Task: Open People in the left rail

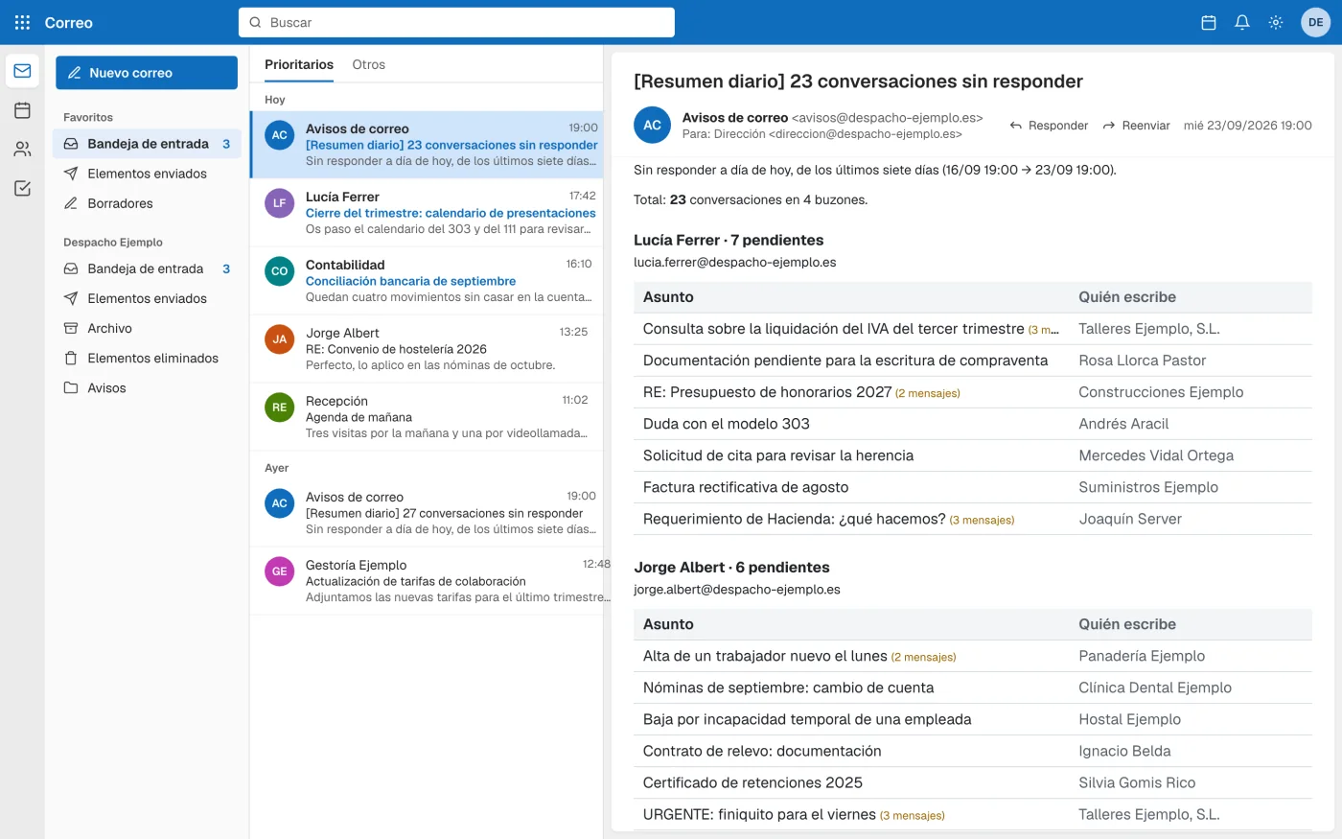Action: click(x=22, y=149)
